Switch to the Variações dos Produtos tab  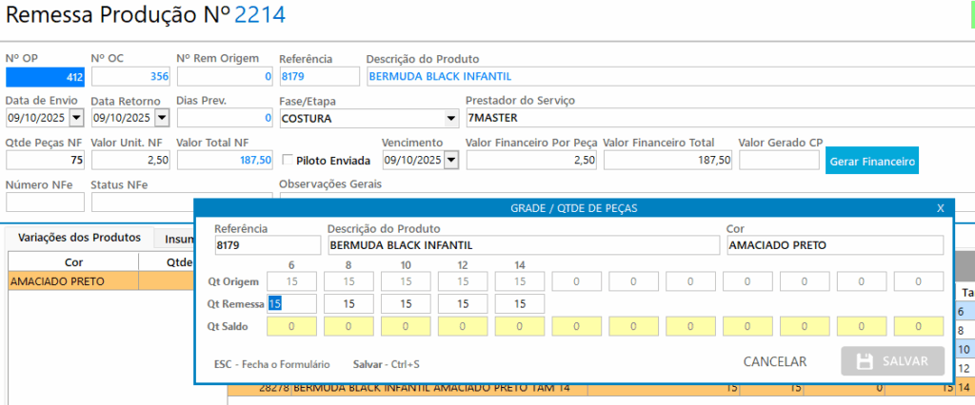point(79,238)
